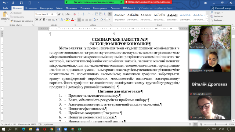Open the numbered list dropdown arrow

87,14
